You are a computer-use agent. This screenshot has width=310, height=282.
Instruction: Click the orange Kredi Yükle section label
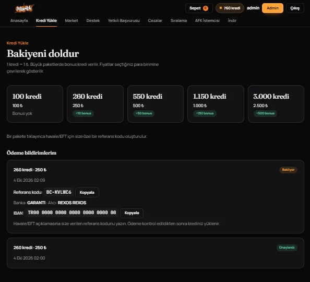17,43
